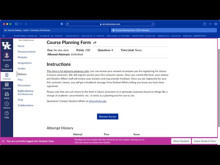The width and height of the screenshot is (220, 165).
Task: Open Textbook Entry bookmark
Action: pos(72,36)
